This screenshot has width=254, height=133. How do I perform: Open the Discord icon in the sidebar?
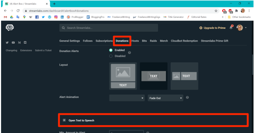click(x=25, y=43)
